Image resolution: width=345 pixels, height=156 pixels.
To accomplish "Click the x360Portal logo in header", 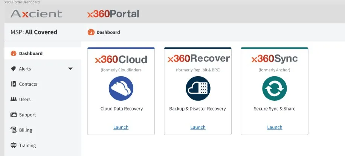I will pyautogui.click(x=113, y=14).
